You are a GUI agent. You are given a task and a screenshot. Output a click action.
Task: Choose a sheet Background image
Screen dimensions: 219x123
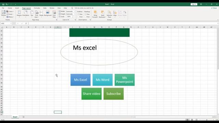pos(48,13)
